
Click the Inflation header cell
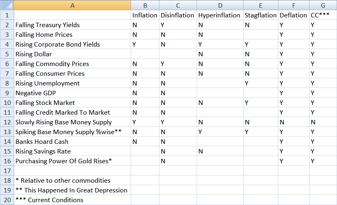(145, 15)
